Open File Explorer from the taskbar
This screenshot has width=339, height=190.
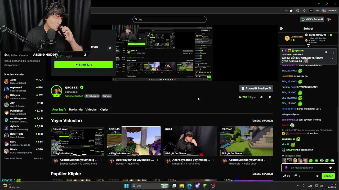click(182, 186)
